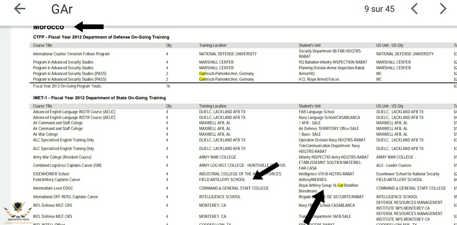Select the Army War College (Resident Course) entry
The width and height of the screenshot is (457, 225).
click(x=62, y=157)
